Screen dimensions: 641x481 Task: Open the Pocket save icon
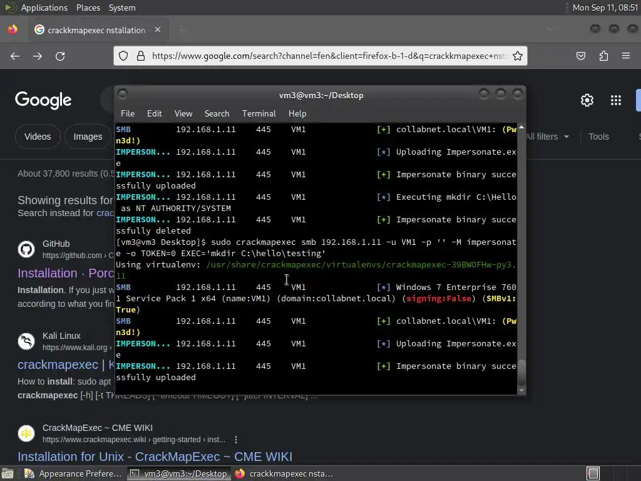tap(581, 56)
